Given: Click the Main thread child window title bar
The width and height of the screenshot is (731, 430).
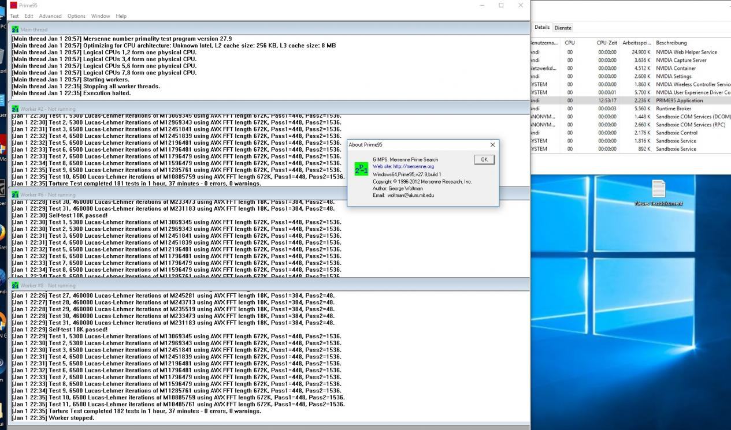Looking at the screenshot, I should pyautogui.click(x=269, y=29).
